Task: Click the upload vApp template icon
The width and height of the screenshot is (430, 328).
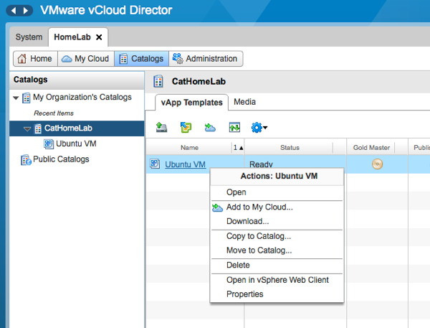Action: click(x=161, y=128)
